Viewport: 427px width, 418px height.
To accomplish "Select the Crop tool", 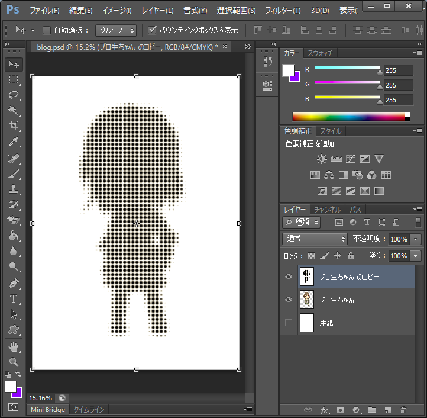I will tap(14, 126).
